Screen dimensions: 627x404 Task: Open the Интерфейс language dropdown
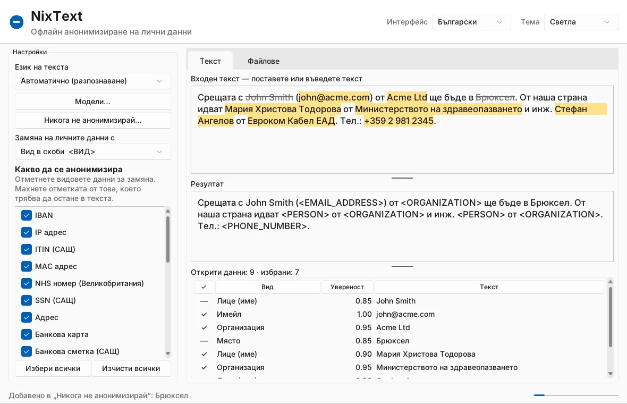coord(471,22)
